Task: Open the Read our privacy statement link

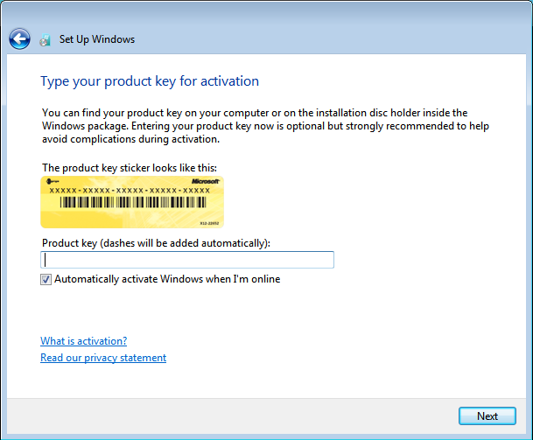Action: (x=103, y=358)
